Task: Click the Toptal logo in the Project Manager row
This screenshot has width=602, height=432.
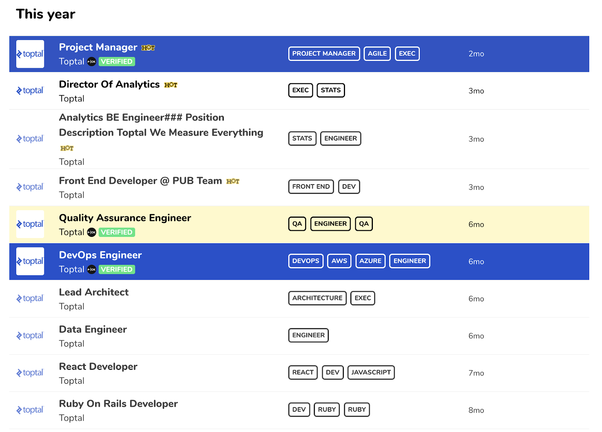Action: pyautogui.click(x=30, y=54)
